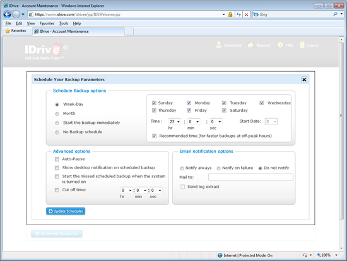Screen dimensions: 347x261
Task: Click the security lock icon in address bar
Action: (230, 14)
